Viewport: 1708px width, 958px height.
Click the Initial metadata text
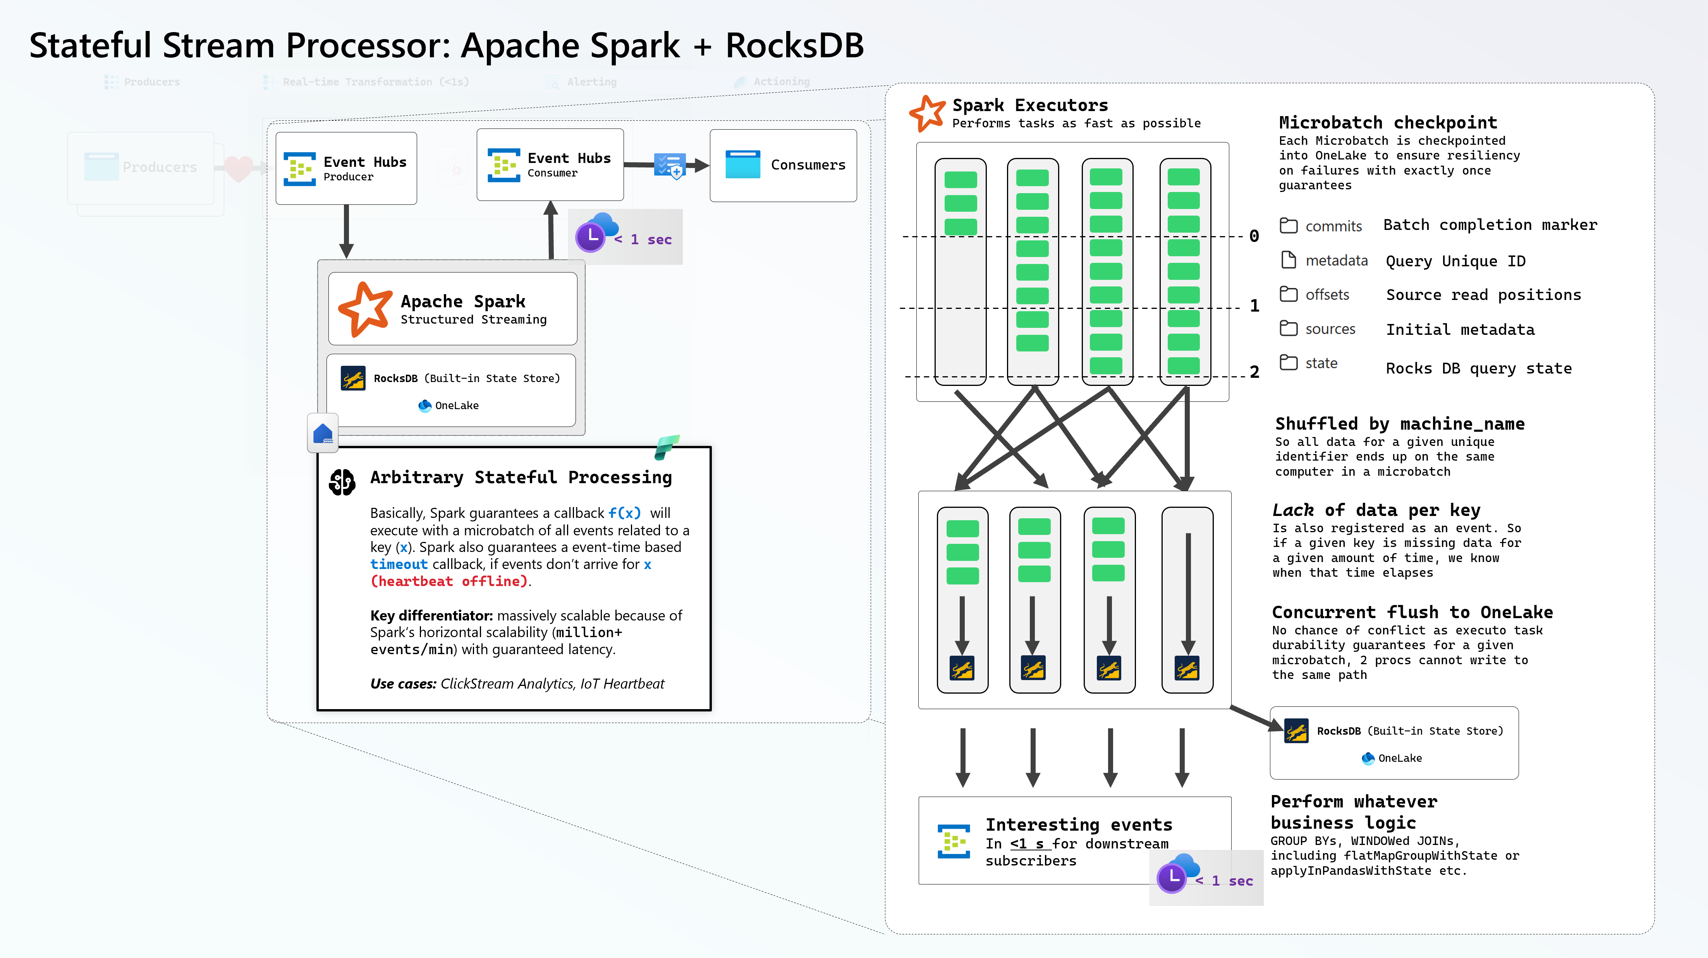point(1460,330)
